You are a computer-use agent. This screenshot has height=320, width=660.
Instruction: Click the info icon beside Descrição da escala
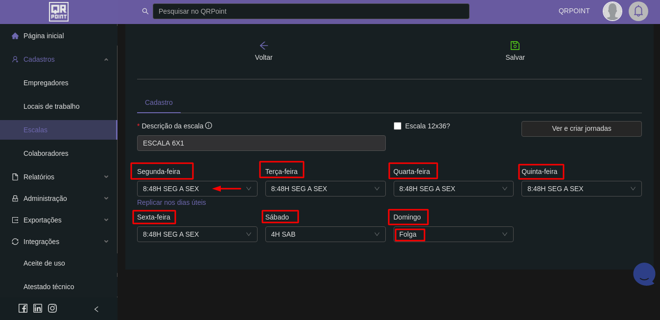209,125
